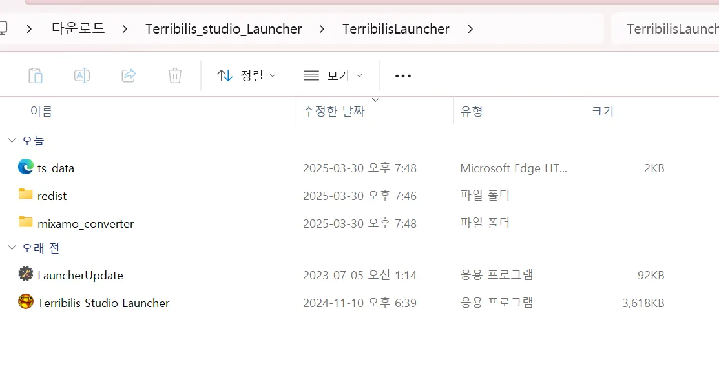Click the 2024-11-10 오후 6:39 date cell
Image resolution: width=719 pixels, height=371 pixels.
click(359, 303)
